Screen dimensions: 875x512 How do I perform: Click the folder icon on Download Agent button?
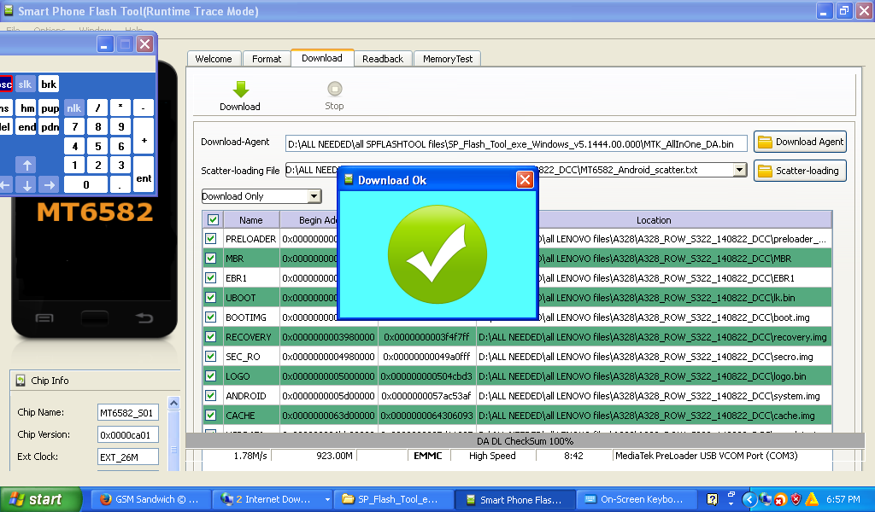point(765,142)
